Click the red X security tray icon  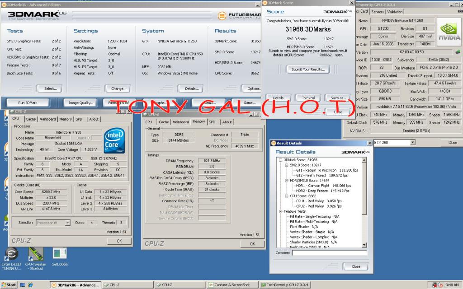(435, 285)
